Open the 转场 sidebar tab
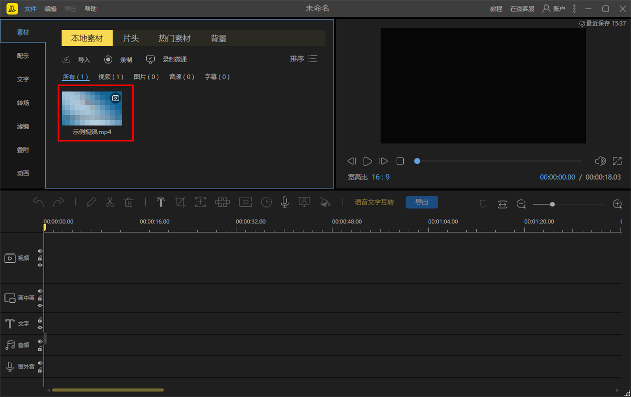Image resolution: width=631 pixels, height=397 pixels. (x=23, y=102)
